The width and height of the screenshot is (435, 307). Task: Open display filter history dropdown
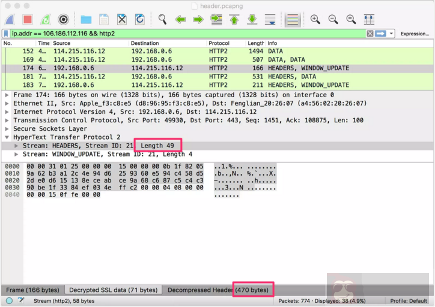(391, 34)
